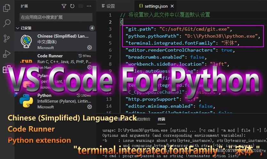Image resolution: width=267 pixels, height=159 pixels.
Task: Refresh the extensions list
Action: [x=72, y=6]
